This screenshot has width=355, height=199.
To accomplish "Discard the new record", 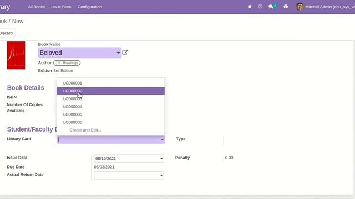I will (x=7, y=33).
